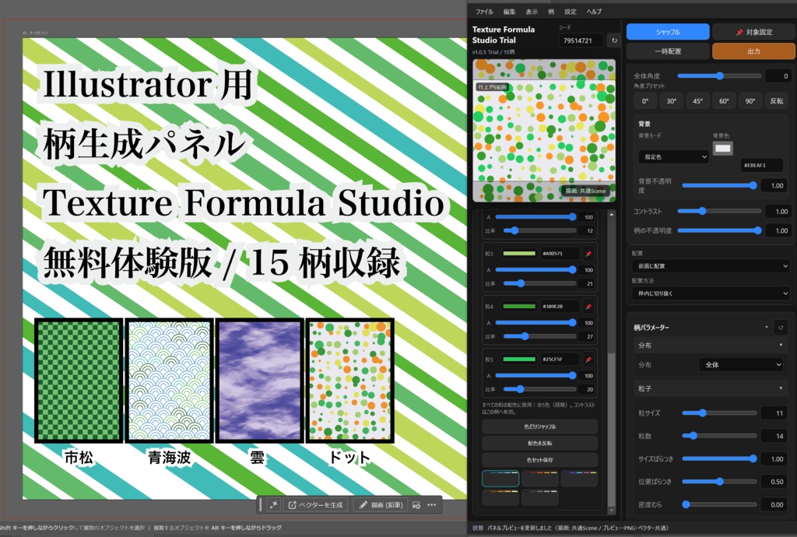
Task: Select the 90° angle preset
Action: click(x=750, y=101)
